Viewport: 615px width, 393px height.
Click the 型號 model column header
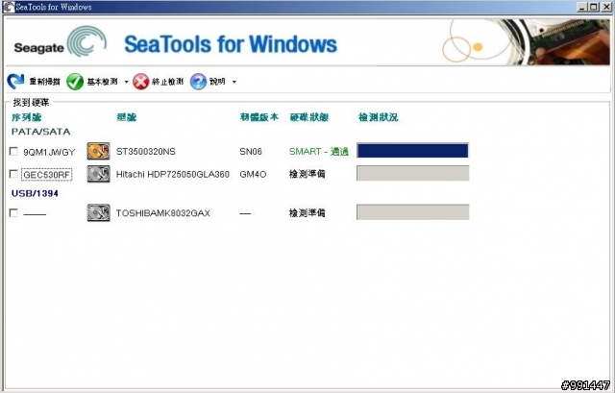click(126, 117)
